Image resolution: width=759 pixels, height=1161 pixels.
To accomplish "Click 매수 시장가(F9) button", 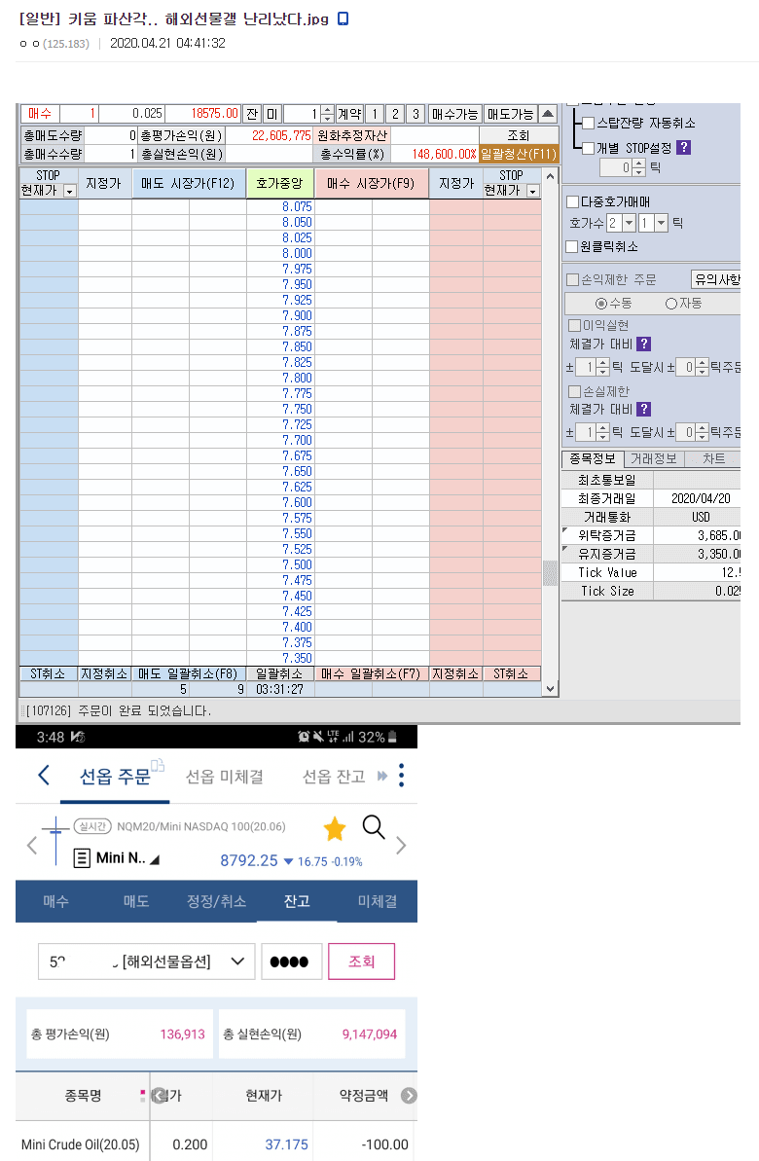I will click(x=371, y=184).
